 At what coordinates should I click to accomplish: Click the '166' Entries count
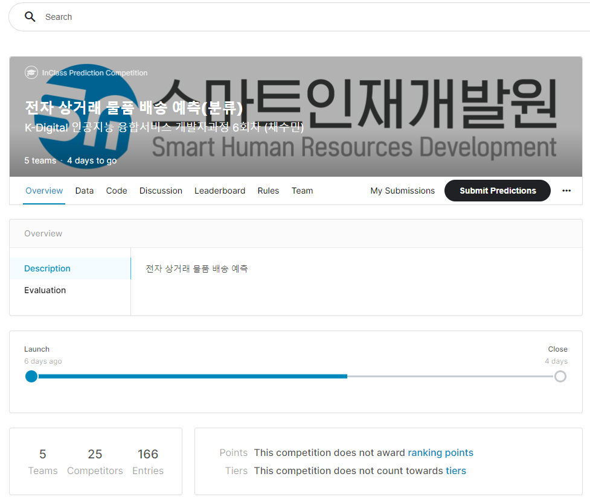click(x=148, y=454)
